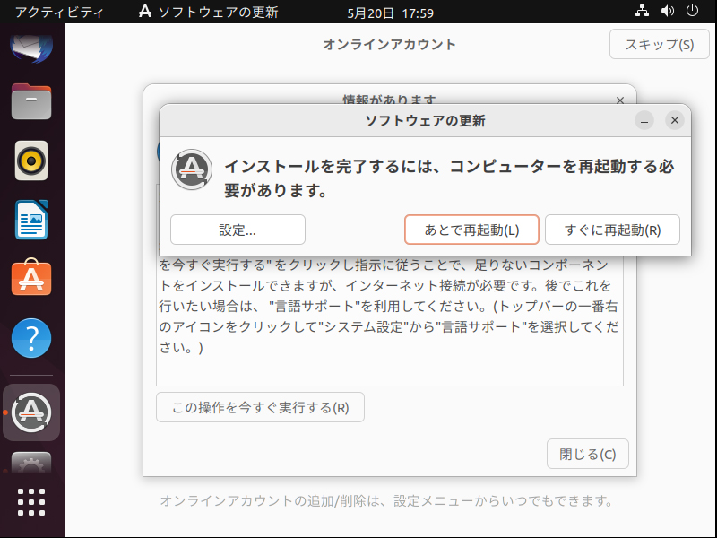Open Settings gear icon in dock

click(31, 463)
